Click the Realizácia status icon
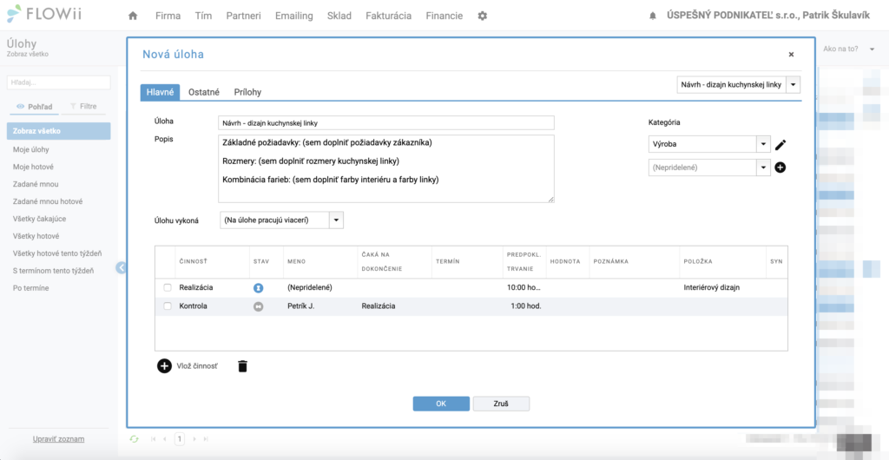The width and height of the screenshot is (889, 460). [259, 288]
